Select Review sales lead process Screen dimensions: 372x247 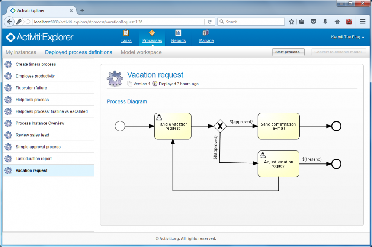point(48,135)
